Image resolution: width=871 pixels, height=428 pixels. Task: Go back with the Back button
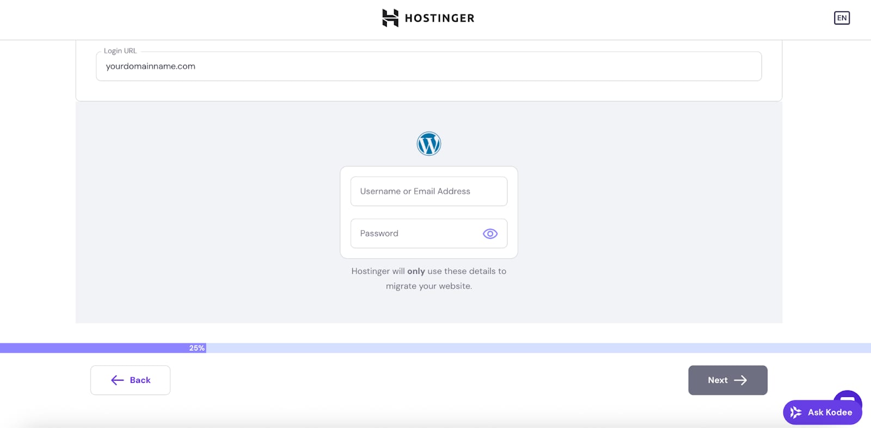[x=130, y=380]
